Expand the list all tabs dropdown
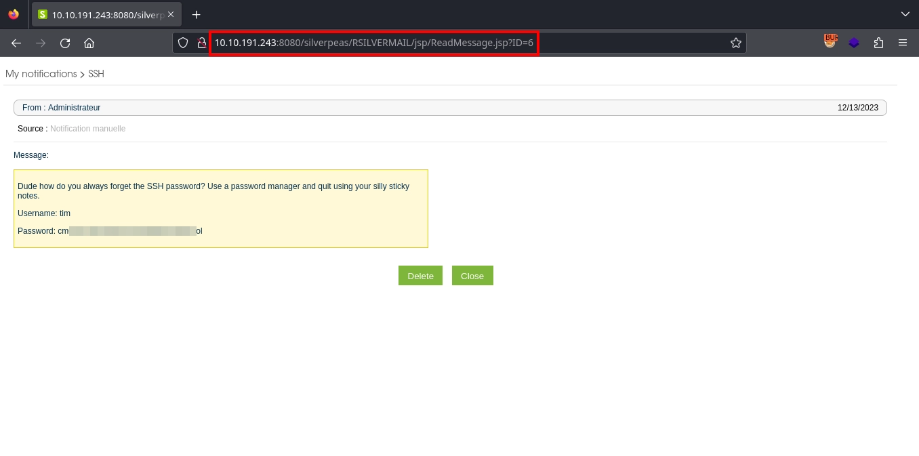Screen dimensions: 919x456 tap(905, 14)
